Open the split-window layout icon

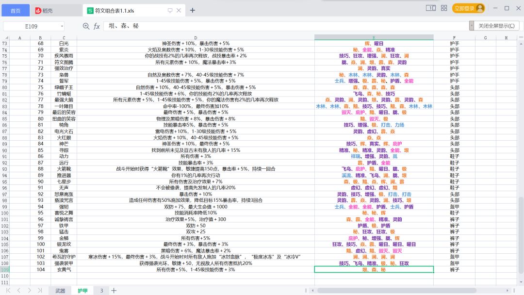(x=431, y=8)
